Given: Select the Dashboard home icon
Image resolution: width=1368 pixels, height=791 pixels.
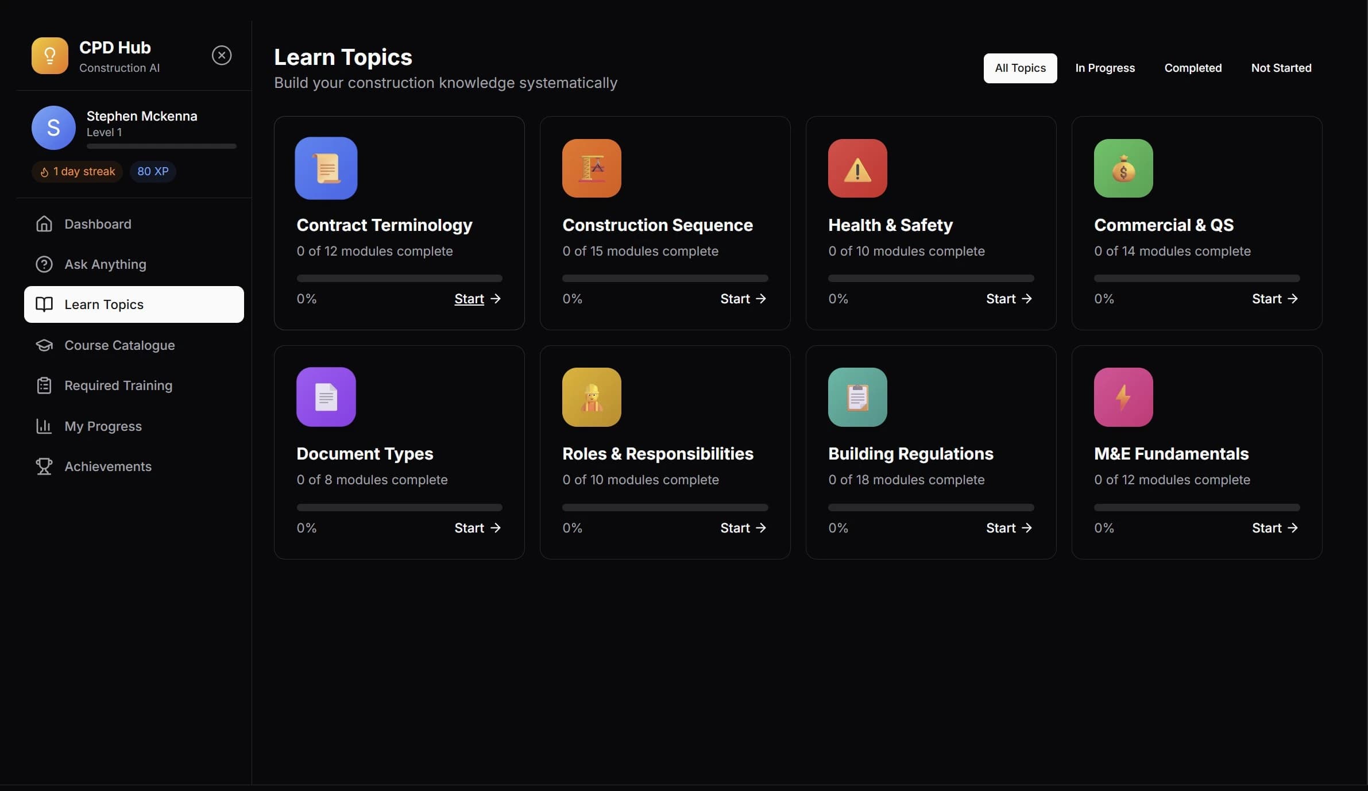Looking at the screenshot, I should 44,223.
